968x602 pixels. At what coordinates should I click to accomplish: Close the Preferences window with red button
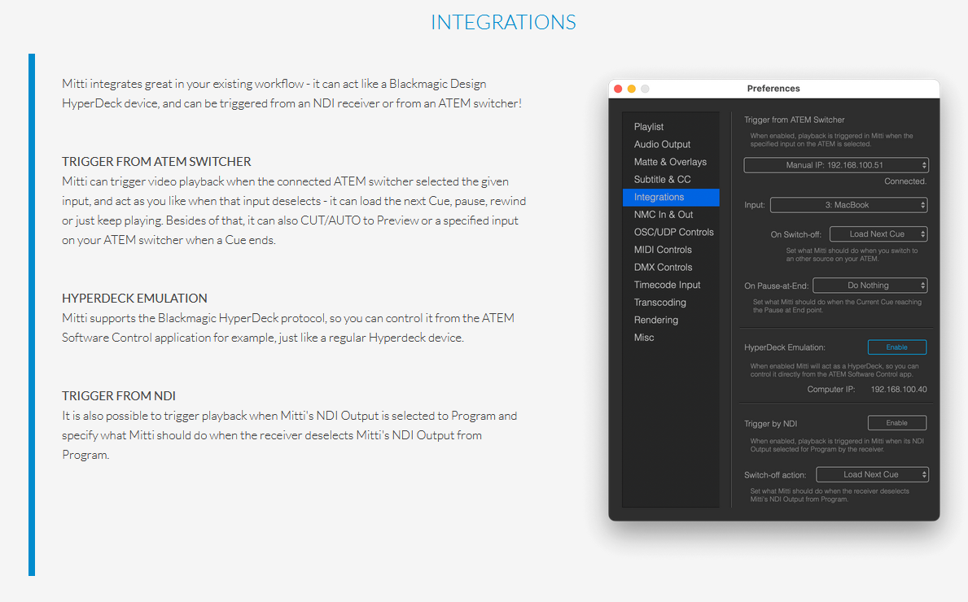(x=618, y=89)
